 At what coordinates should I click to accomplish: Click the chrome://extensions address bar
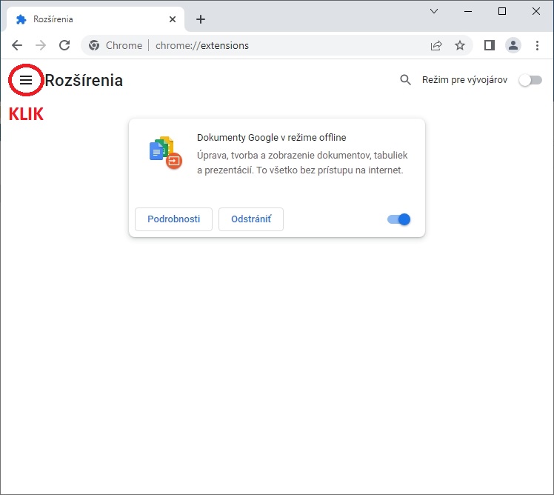[x=277, y=45]
